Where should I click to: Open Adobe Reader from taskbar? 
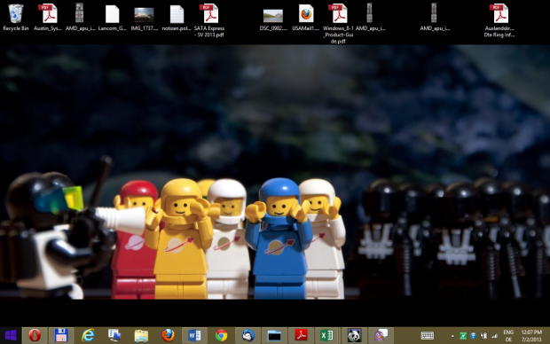301,336
